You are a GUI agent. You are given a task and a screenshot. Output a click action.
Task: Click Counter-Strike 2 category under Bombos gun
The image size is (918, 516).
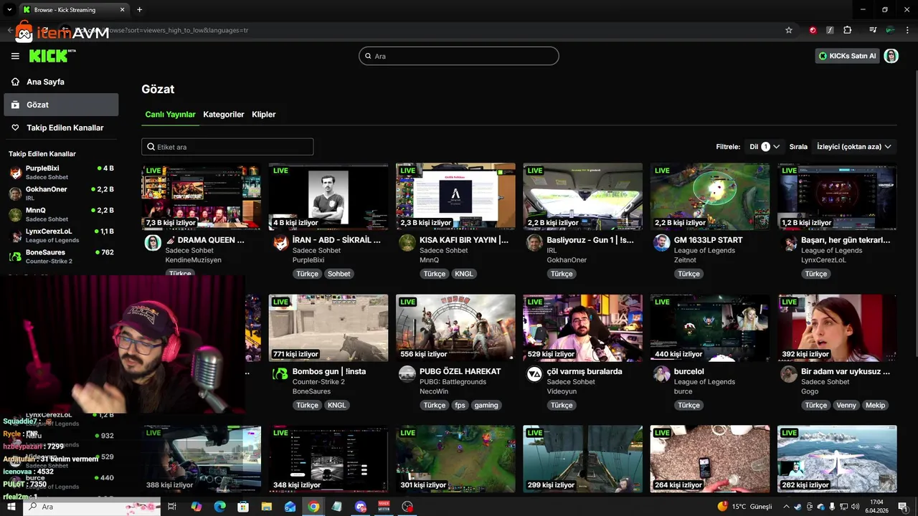(318, 382)
